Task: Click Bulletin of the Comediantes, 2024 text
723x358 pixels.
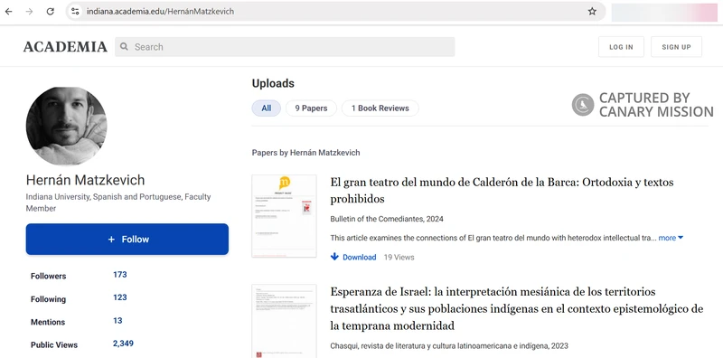Action: 387,219
